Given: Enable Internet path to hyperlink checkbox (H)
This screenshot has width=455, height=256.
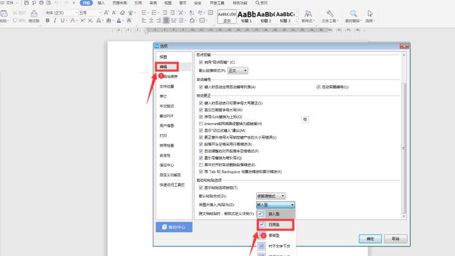Looking at the screenshot, I should click(201, 124).
